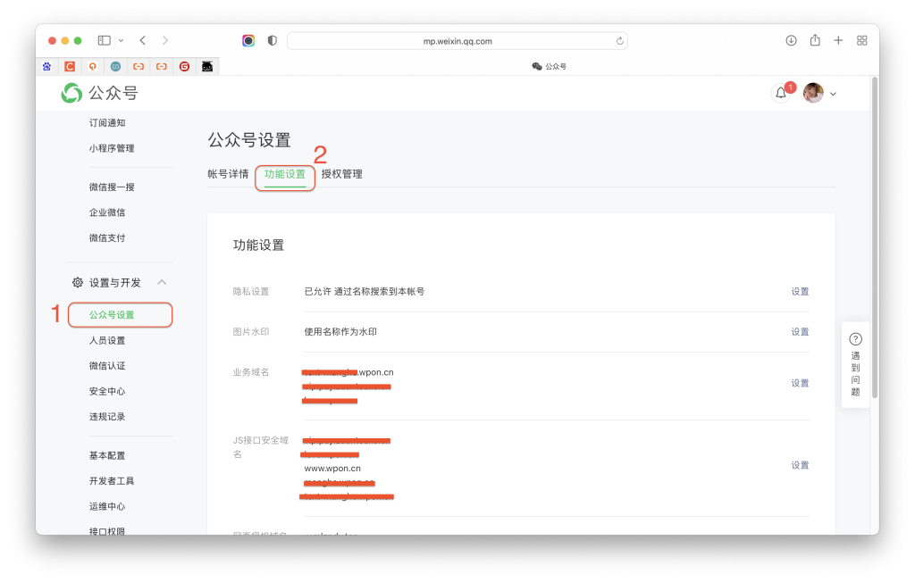Open the Baidu paw pinned tab

coord(46,66)
